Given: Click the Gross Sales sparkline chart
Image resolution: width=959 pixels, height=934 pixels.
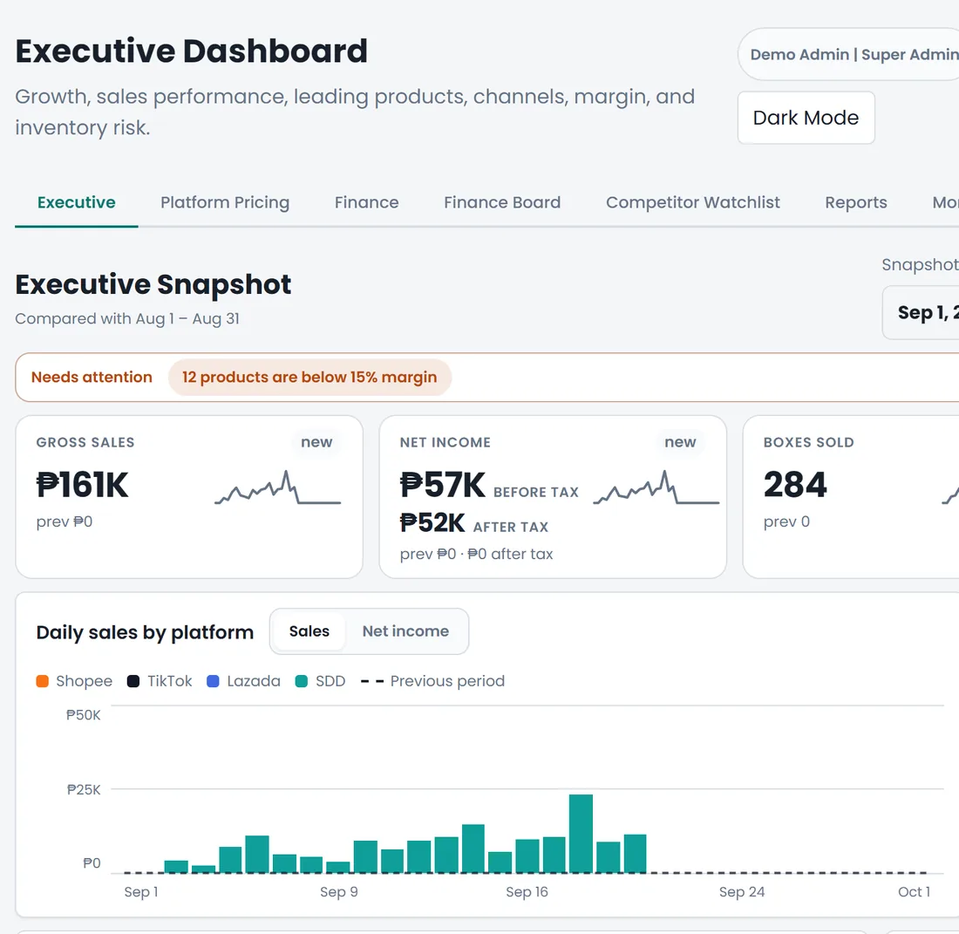Looking at the screenshot, I should (x=277, y=487).
